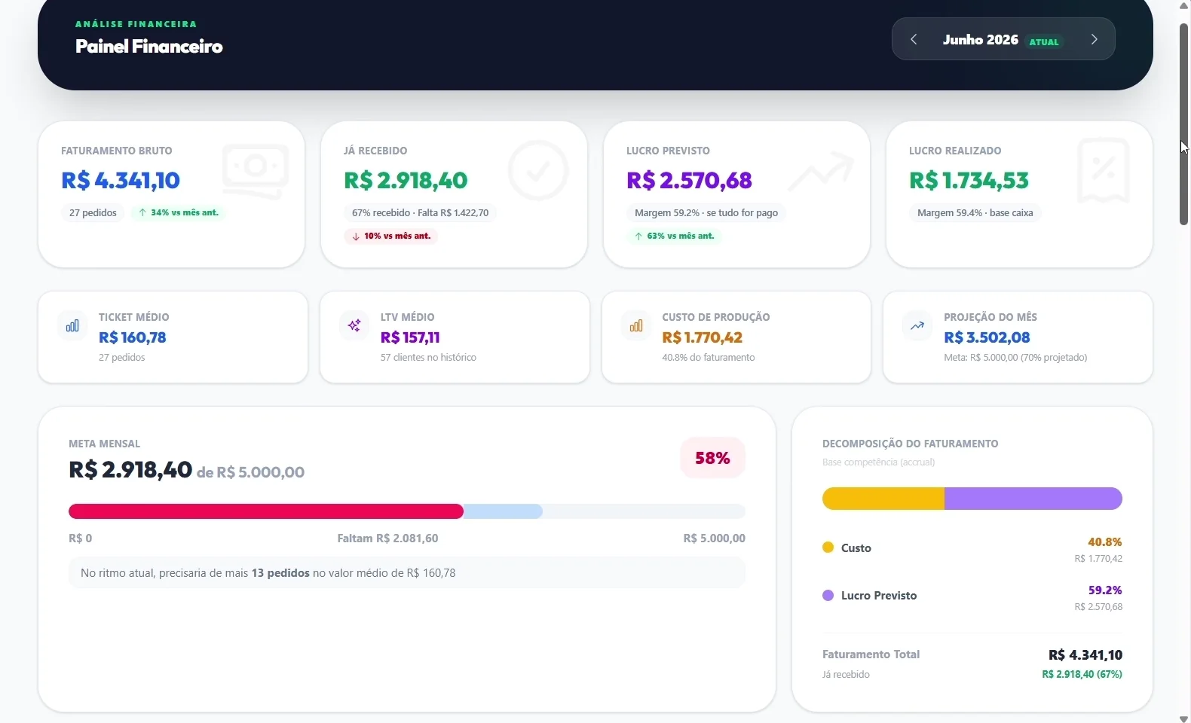
Task: Go to next month with right chevron
Action: coord(1095,39)
